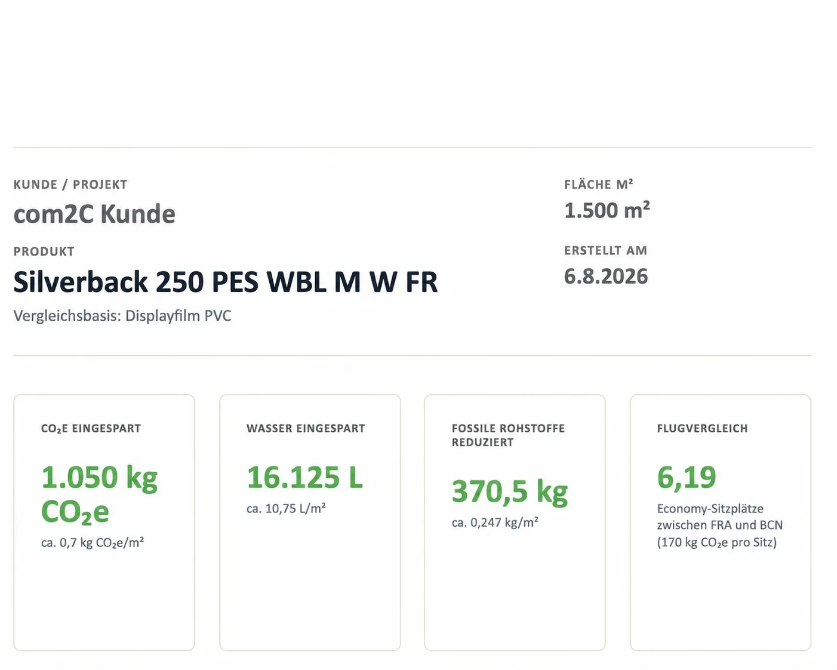Click the 'FLUGVERGLEICH' card heading

(x=702, y=428)
